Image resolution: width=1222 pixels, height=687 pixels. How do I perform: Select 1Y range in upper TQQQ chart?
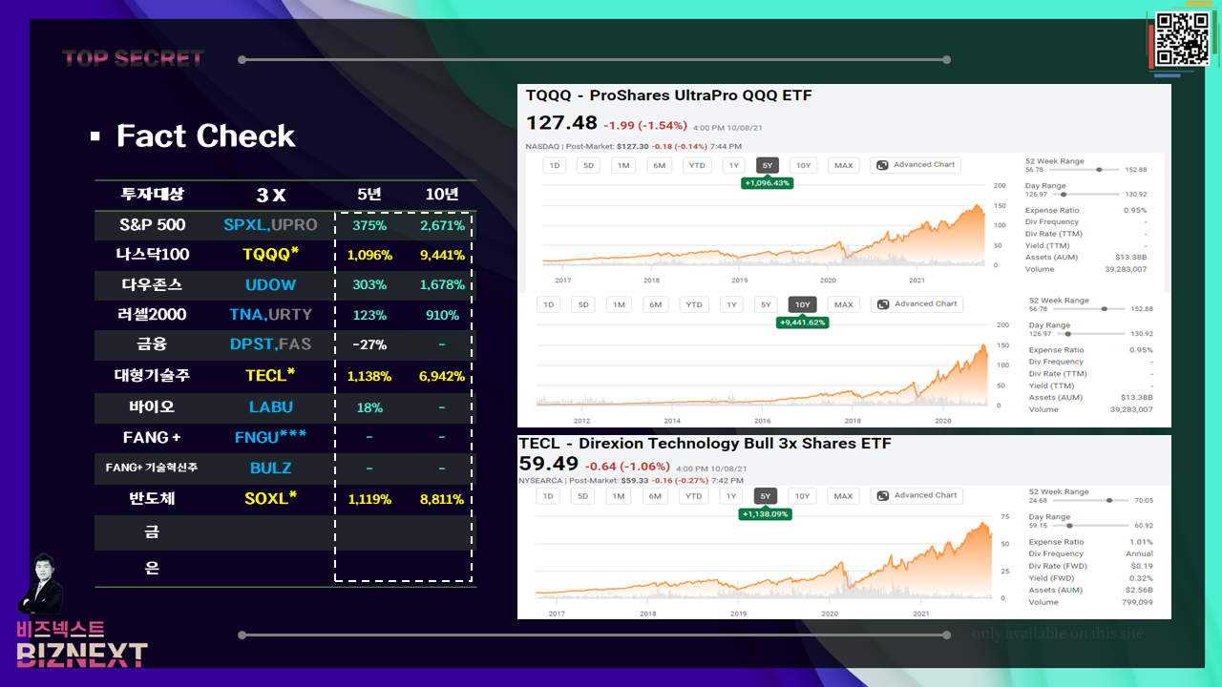point(733,165)
